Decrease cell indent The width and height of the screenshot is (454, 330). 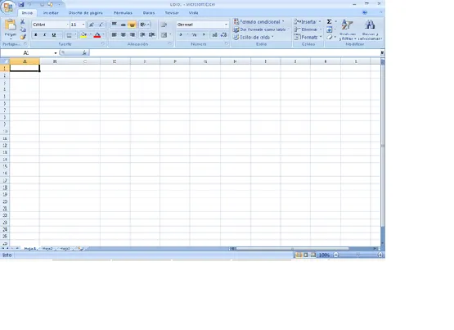coord(142,35)
